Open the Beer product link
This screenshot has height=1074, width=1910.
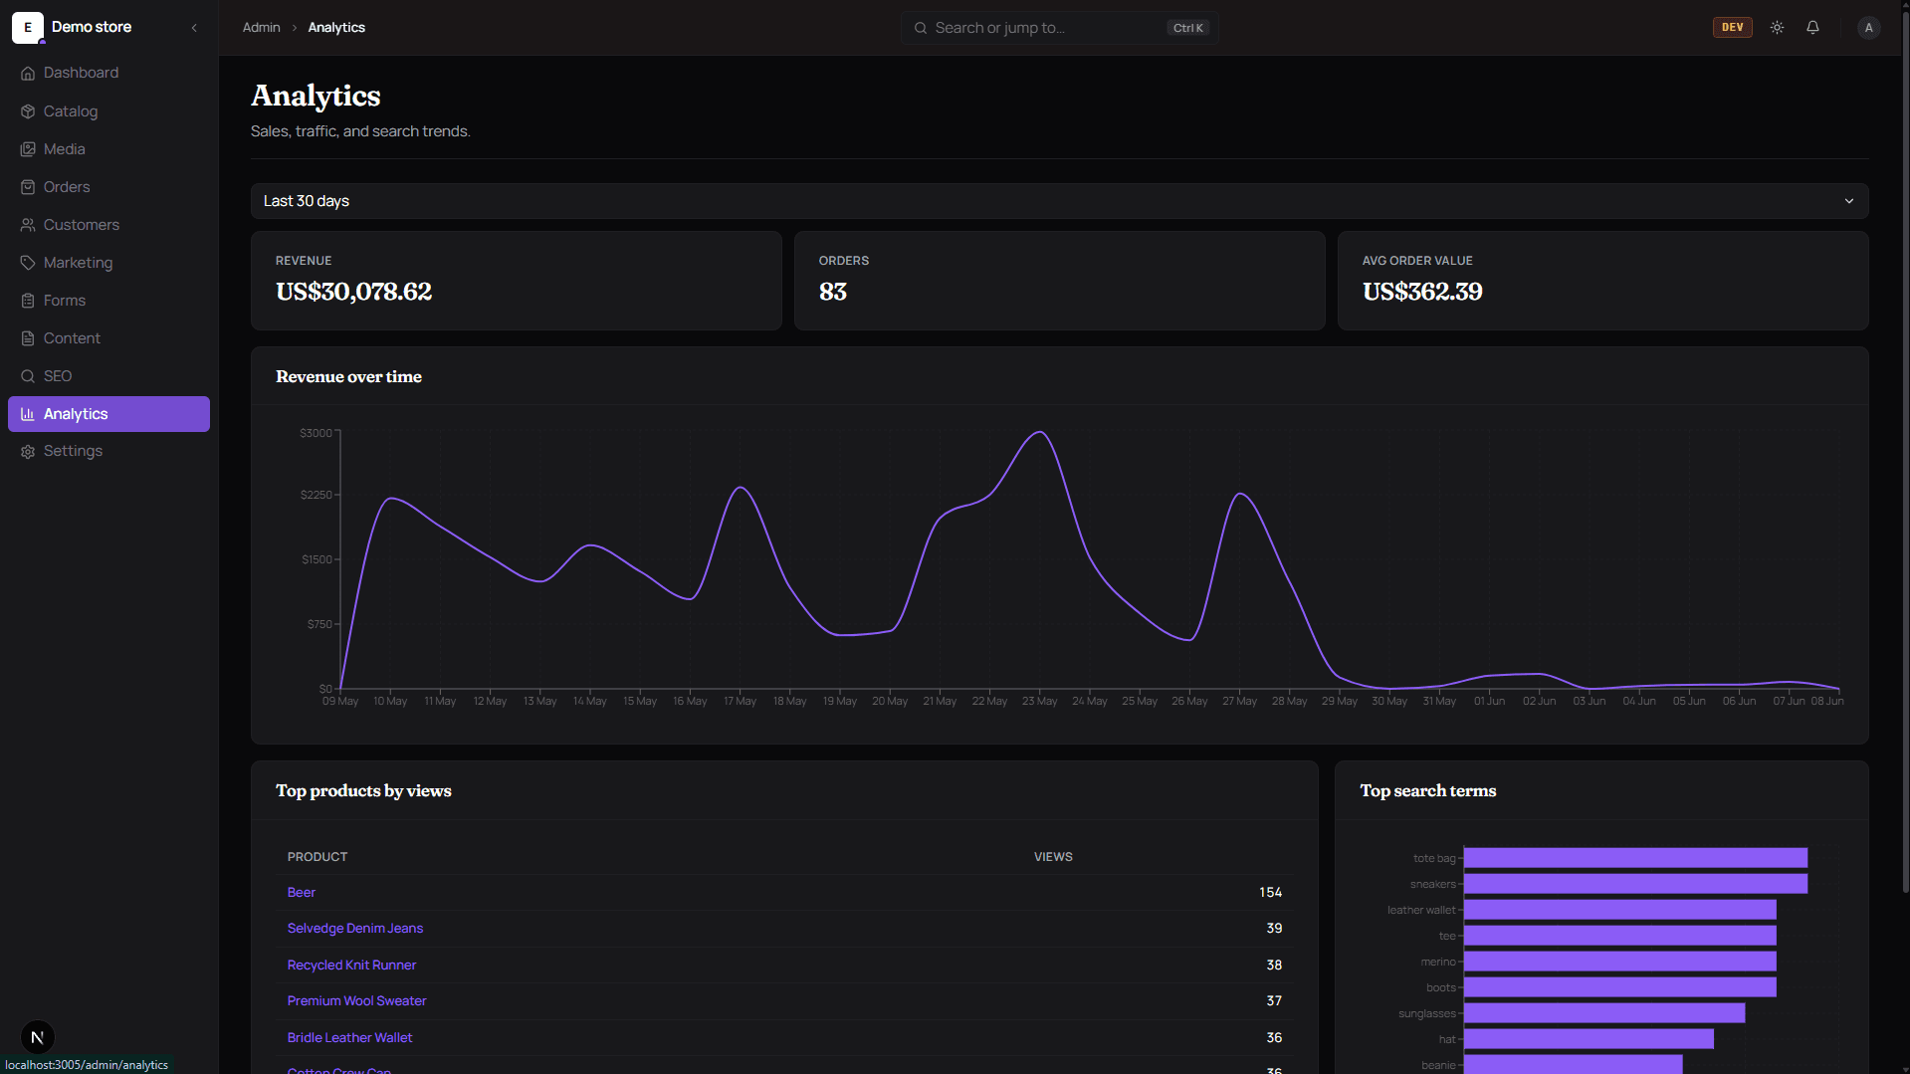tap(301, 893)
